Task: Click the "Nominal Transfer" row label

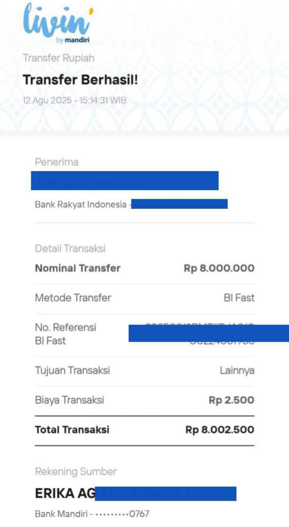Action: pos(78,268)
